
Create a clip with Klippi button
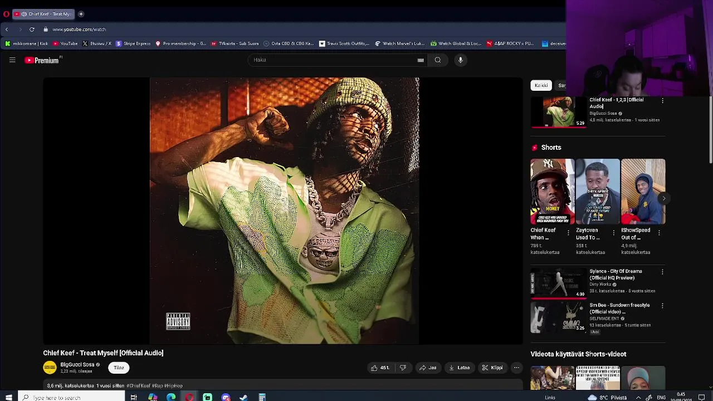(492, 368)
